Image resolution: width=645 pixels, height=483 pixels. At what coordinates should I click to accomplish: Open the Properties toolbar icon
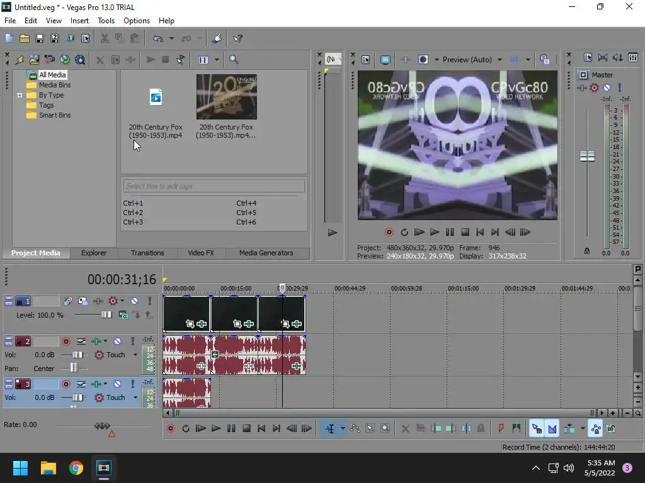pyautogui.click(x=85, y=38)
